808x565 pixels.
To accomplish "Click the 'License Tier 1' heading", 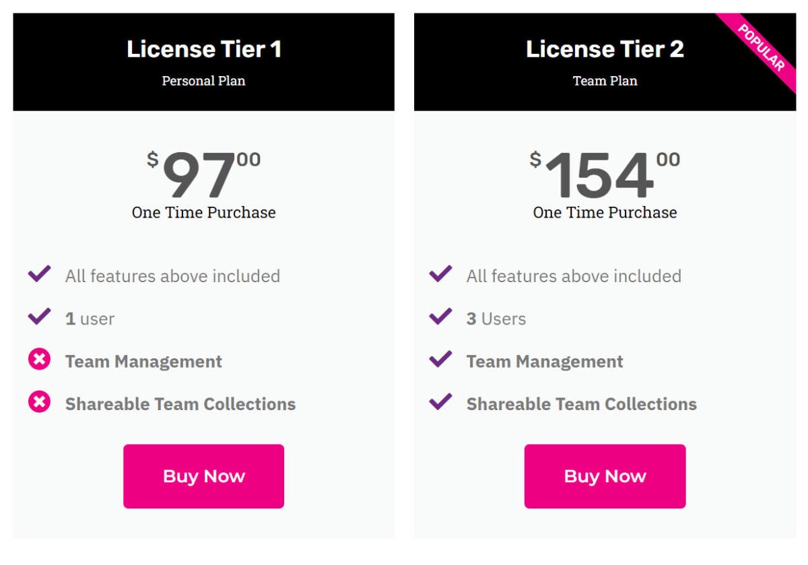I will (x=203, y=48).
